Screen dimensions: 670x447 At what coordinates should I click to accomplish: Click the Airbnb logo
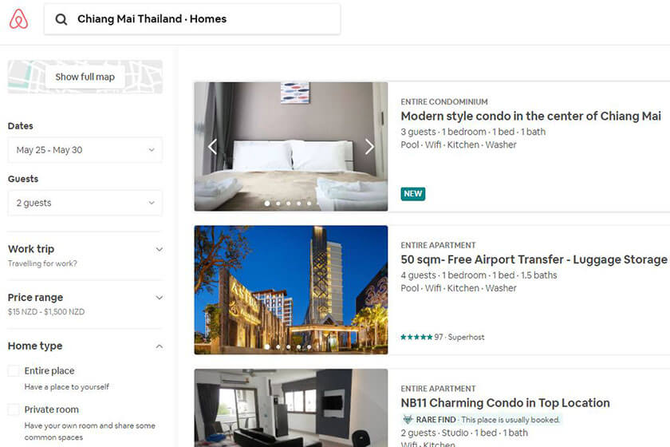click(19, 19)
